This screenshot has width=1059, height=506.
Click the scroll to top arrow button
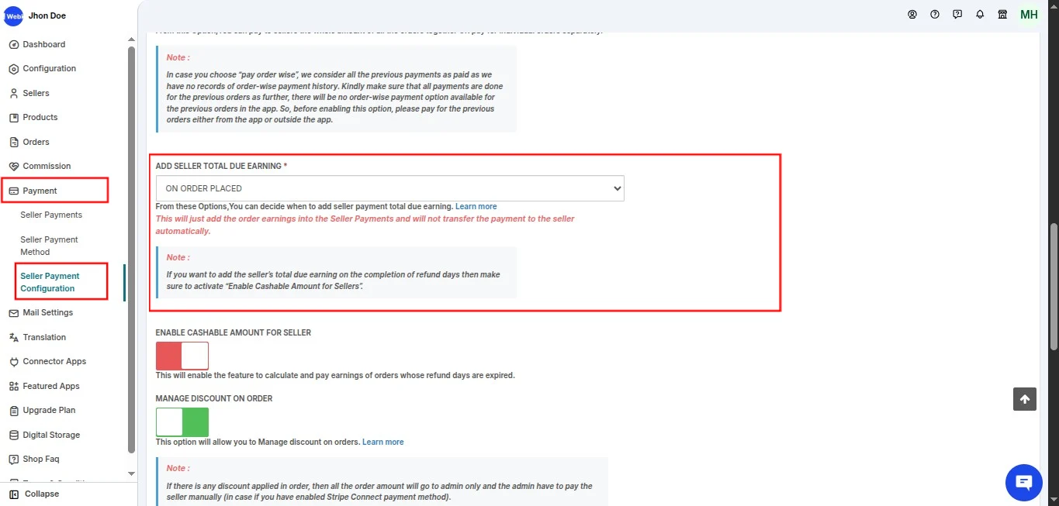[1025, 399]
